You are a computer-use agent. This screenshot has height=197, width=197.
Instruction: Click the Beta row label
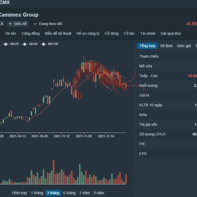[143, 115]
